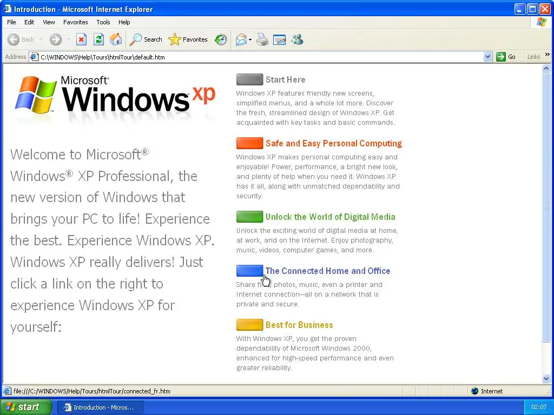
Task: Refresh the page with the green arrows icon
Action: point(98,39)
